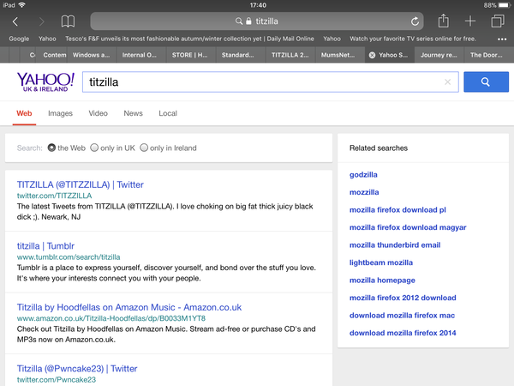Viewport: 514px width, 386px height.
Task: Switch to STORE | H... browser tab
Action: [x=189, y=55]
